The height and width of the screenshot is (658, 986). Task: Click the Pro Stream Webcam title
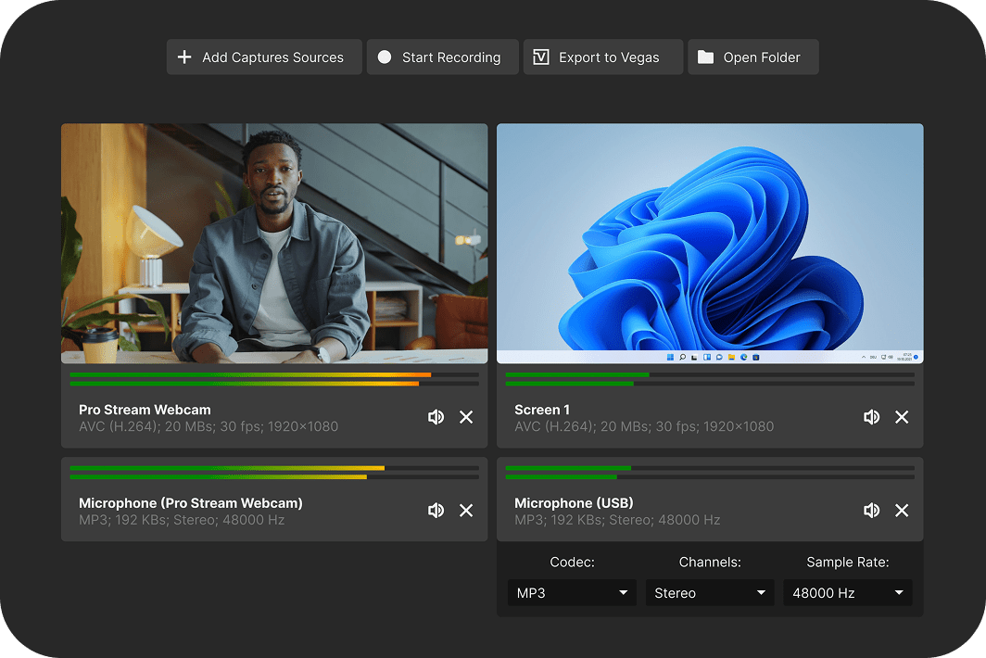(145, 410)
